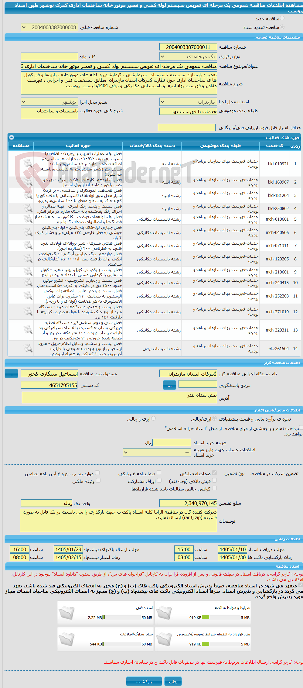303x688 pixels.
Task: Toggle ضمانتنامه غیربانکی checkbox
Action: 159,473
